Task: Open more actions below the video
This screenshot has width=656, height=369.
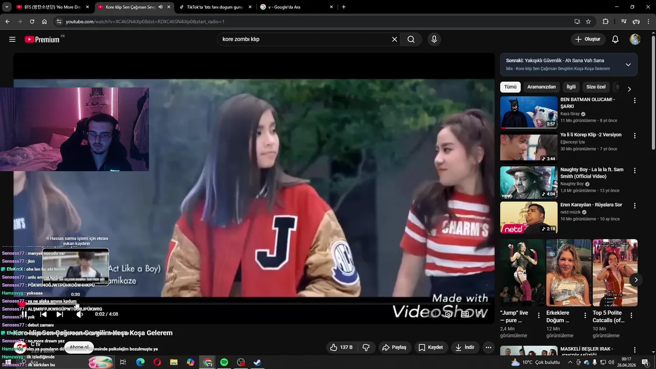Action: [488, 347]
